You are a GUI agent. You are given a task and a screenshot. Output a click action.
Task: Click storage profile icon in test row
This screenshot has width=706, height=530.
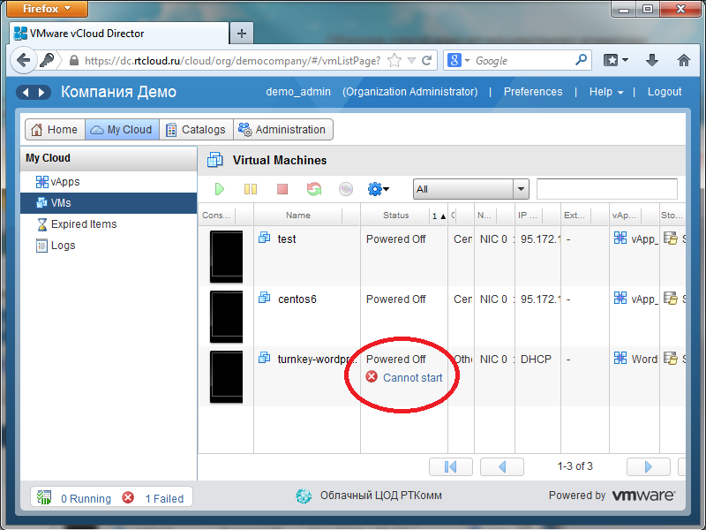coord(671,238)
